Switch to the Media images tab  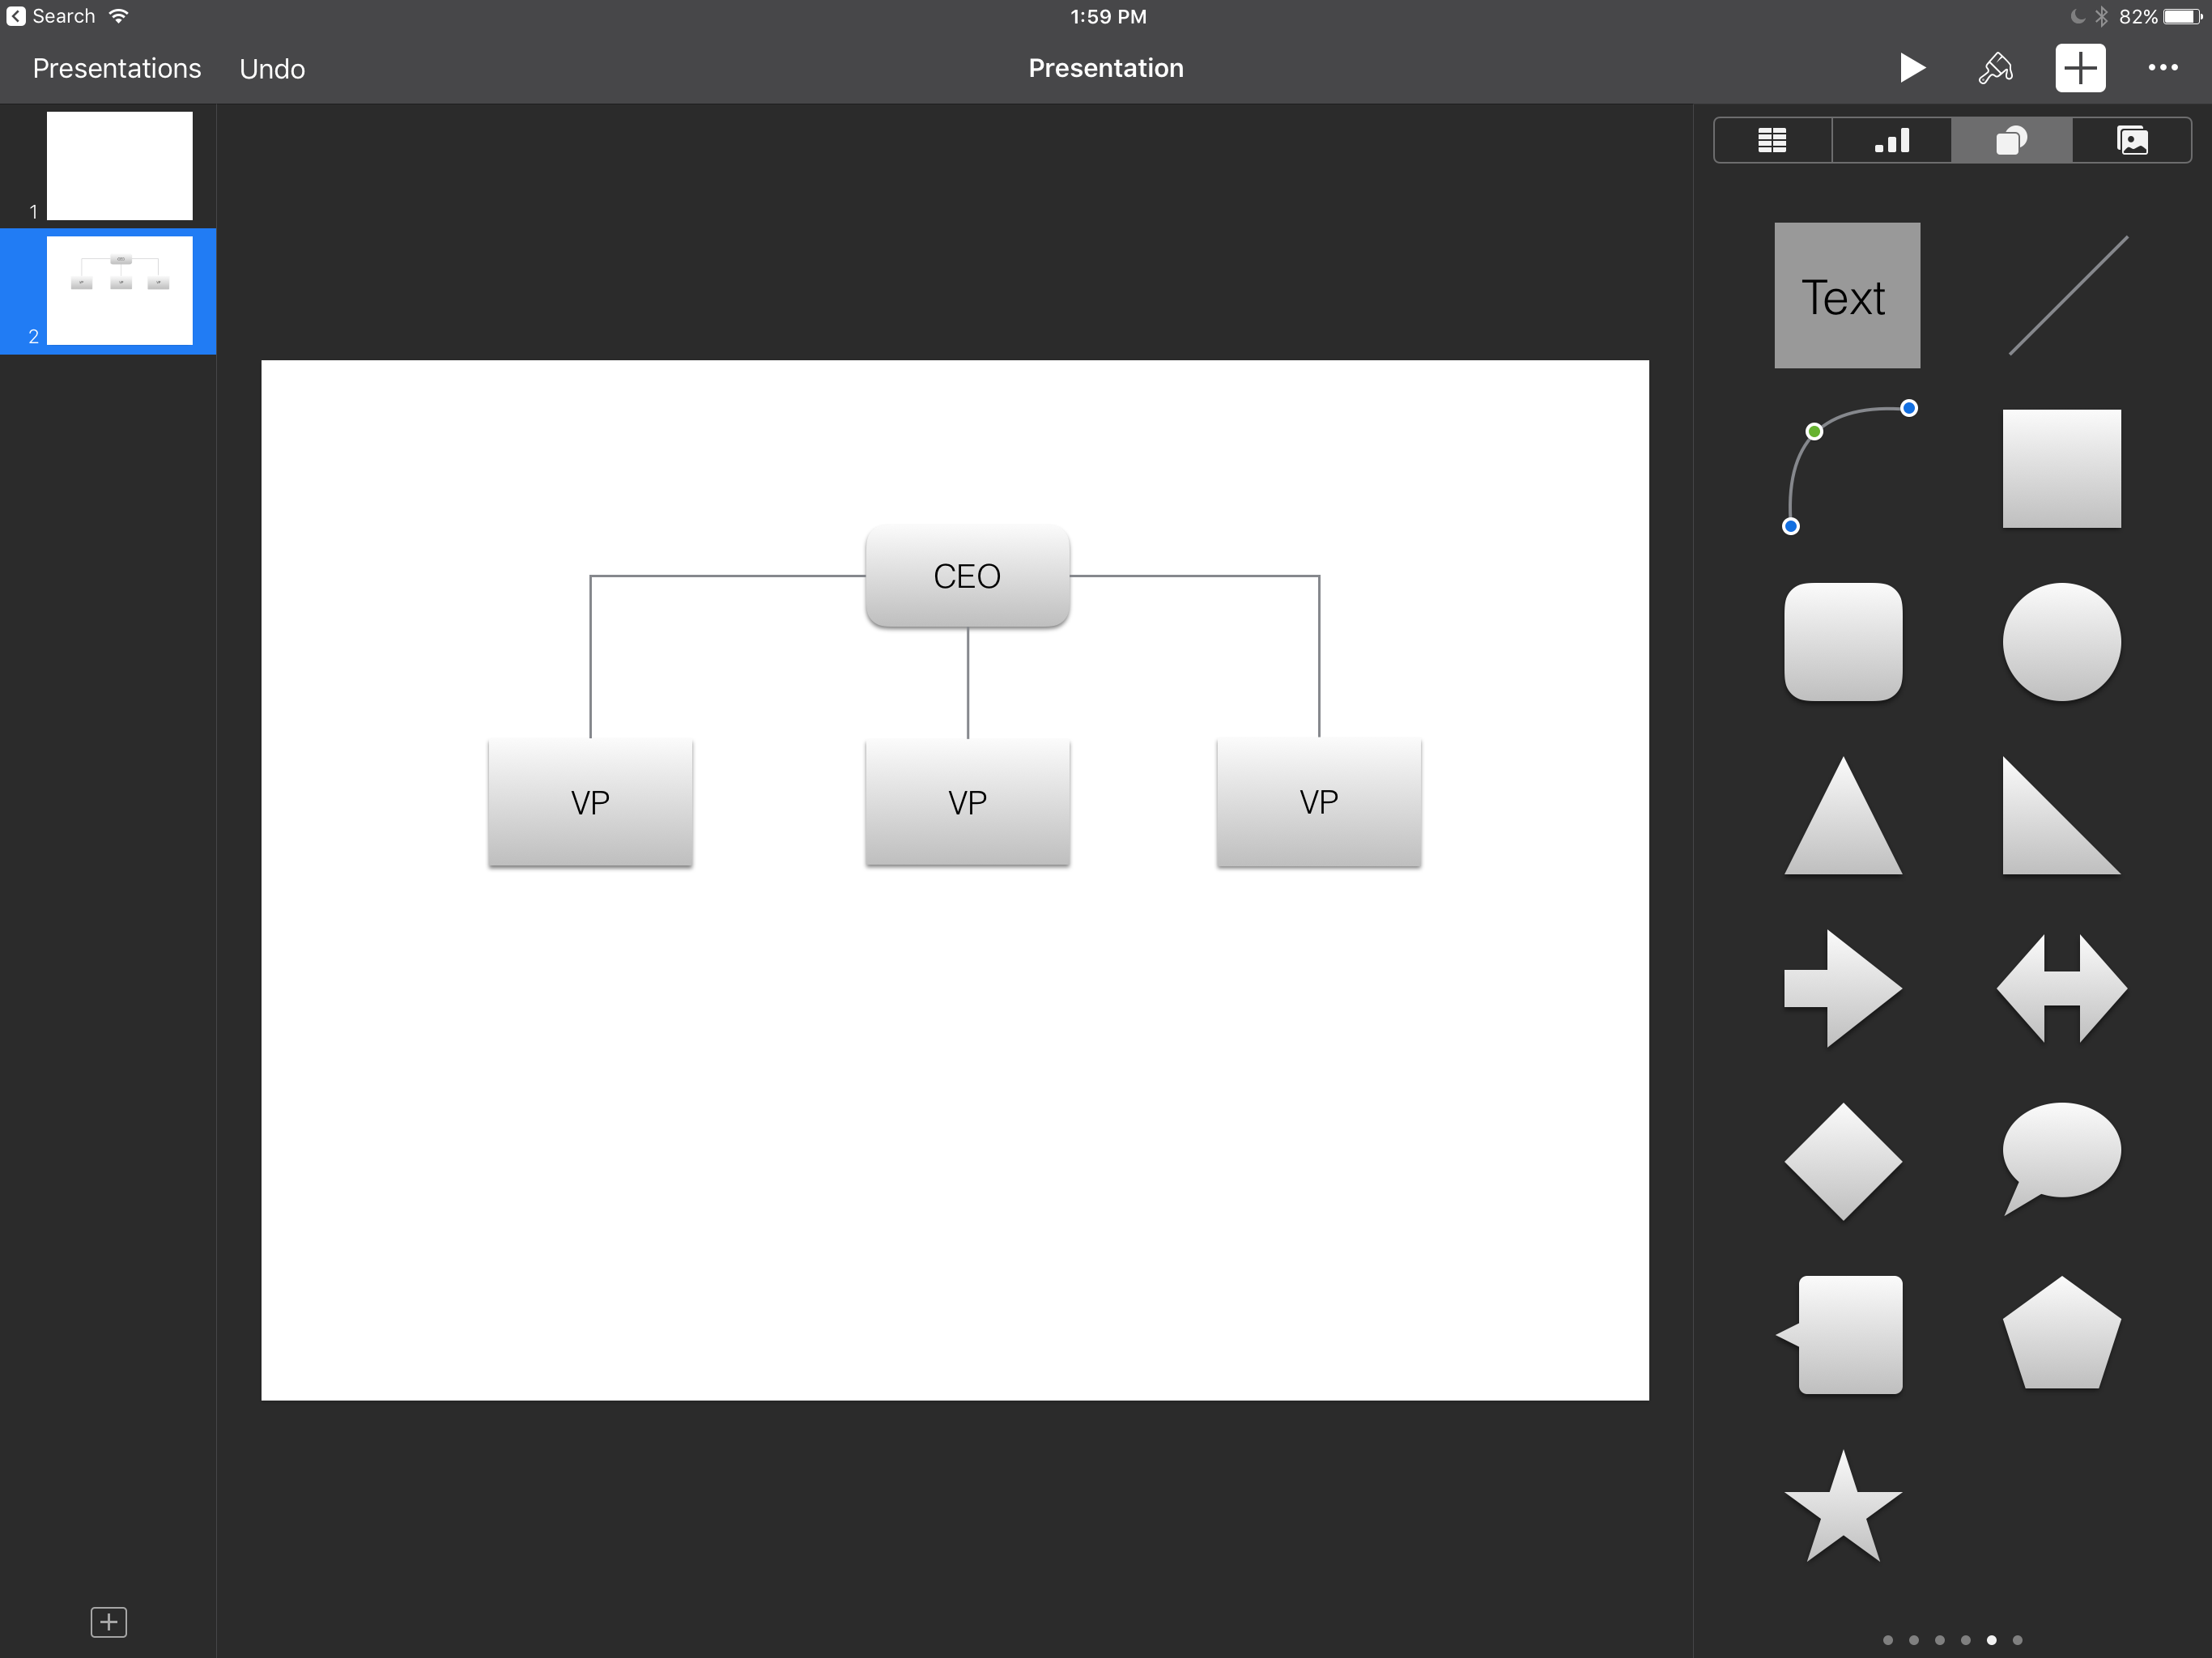(x=2132, y=140)
